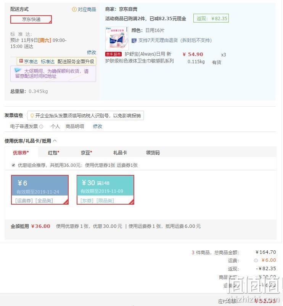Deselect the ¥6 运费券 coupon card
The image size is (283, 306).
pyautogui.click(x=40, y=190)
